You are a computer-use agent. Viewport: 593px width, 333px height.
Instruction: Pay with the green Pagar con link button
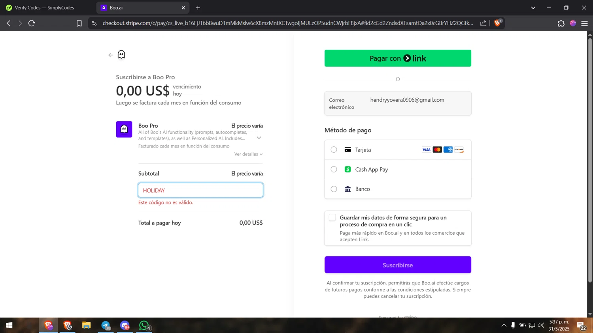[x=398, y=58]
